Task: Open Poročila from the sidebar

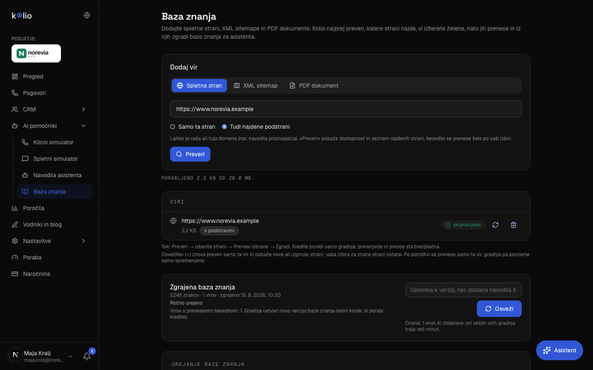Action: [49, 208]
